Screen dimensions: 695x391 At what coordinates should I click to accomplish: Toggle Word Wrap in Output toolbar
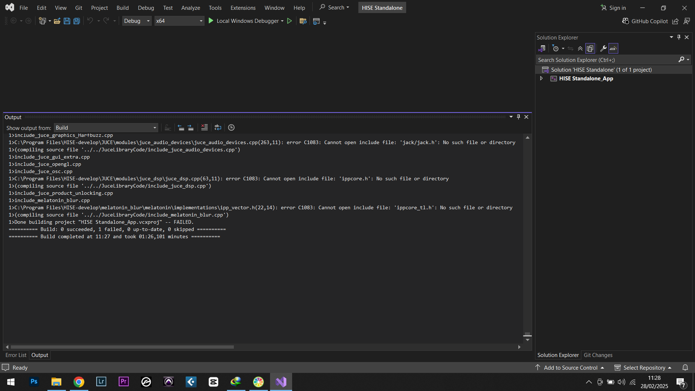pos(218,127)
